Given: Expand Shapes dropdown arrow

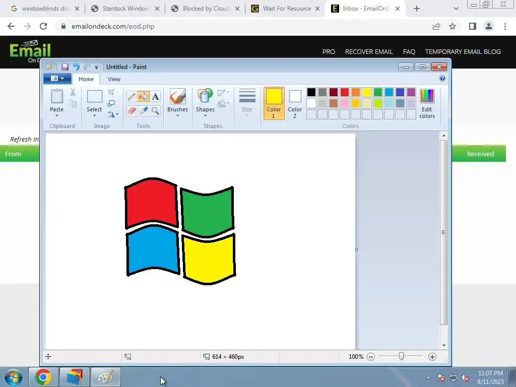Looking at the screenshot, I should 206,115.
